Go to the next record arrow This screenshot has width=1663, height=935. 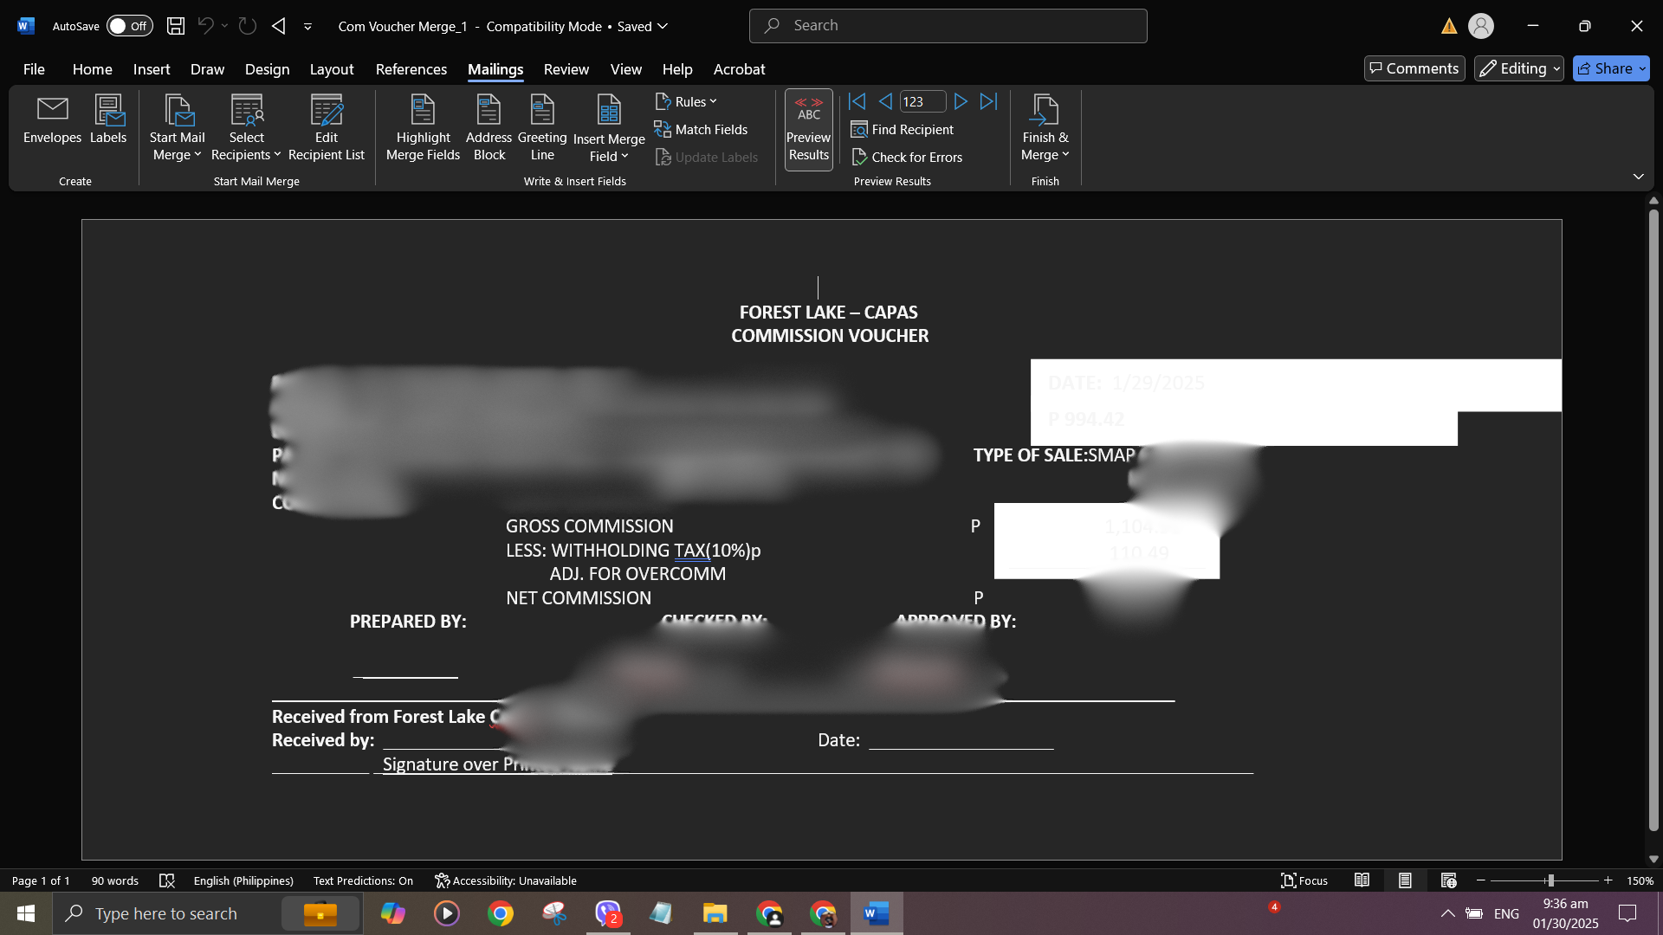tap(961, 102)
